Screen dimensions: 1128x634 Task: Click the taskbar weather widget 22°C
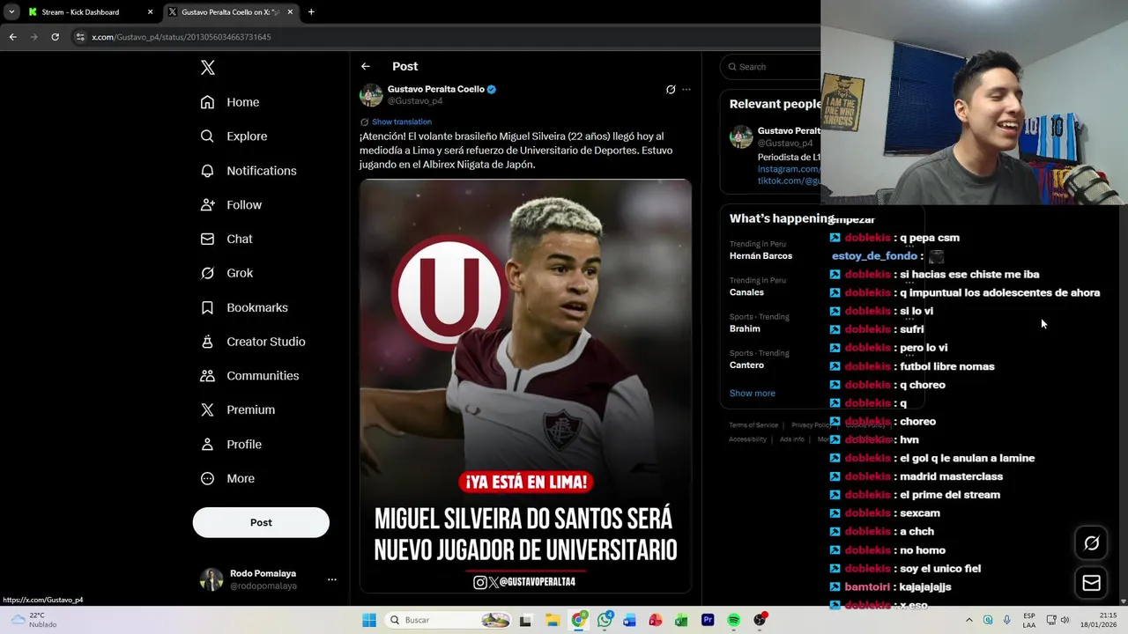33,620
